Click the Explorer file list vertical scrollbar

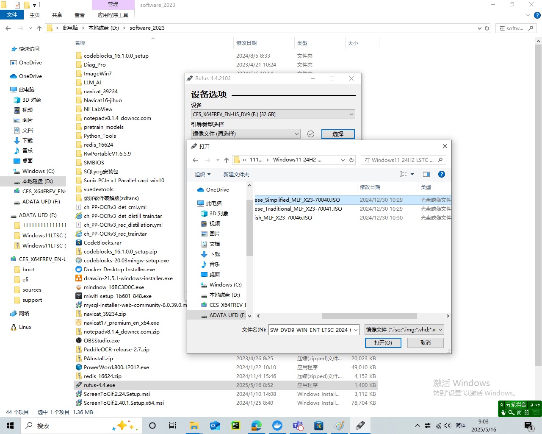point(539,204)
